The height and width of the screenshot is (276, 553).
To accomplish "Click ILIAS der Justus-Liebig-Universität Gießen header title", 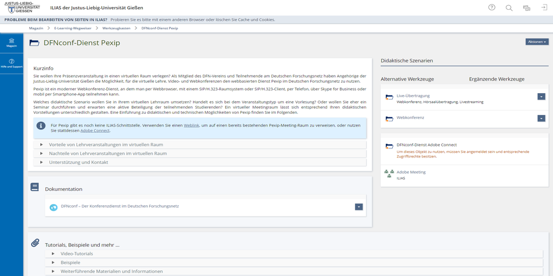I will [97, 7].
